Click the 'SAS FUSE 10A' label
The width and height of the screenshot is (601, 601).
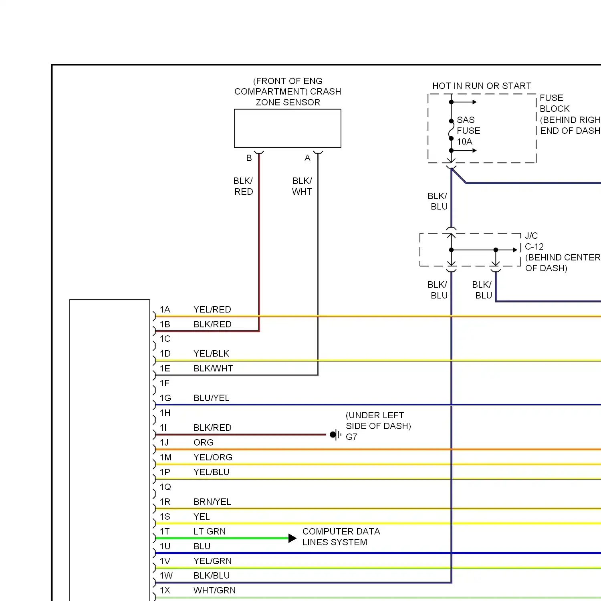pos(468,131)
